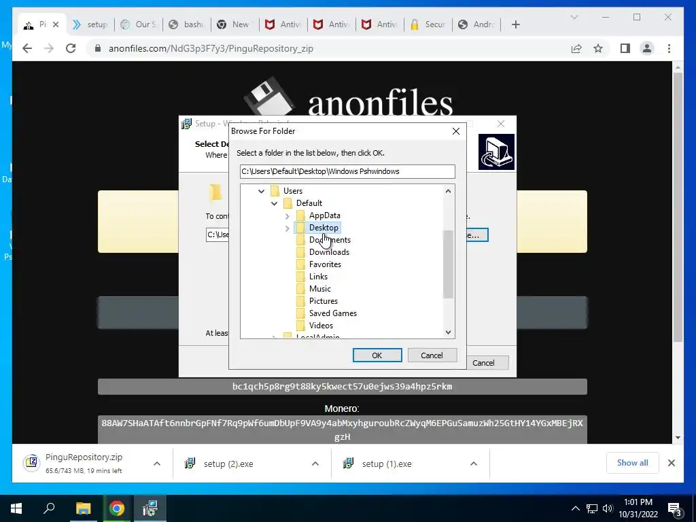This screenshot has height=522, width=696.
Task: Close the downloads bar
Action: point(671,464)
